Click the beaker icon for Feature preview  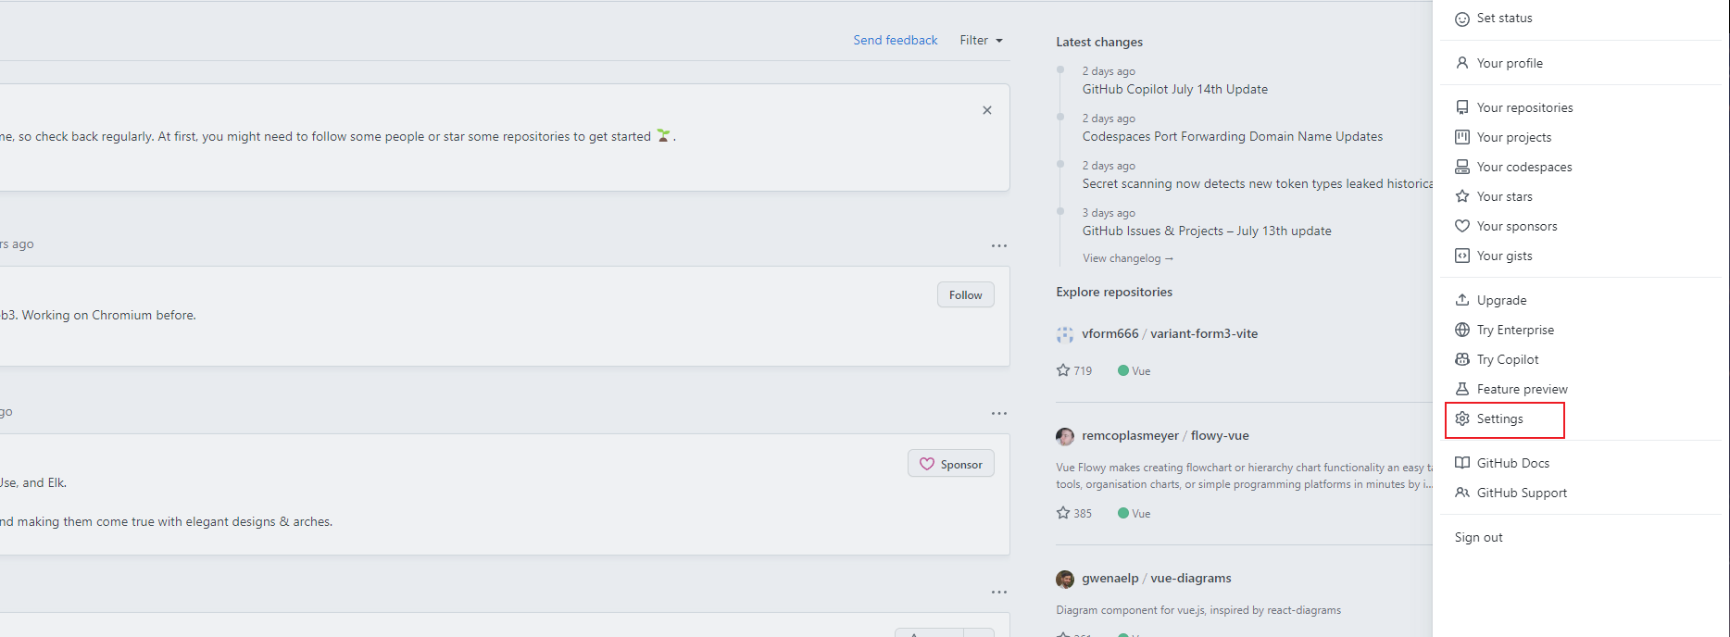pyautogui.click(x=1462, y=389)
